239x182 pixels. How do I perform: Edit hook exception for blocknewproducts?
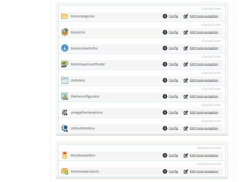[204, 171]
